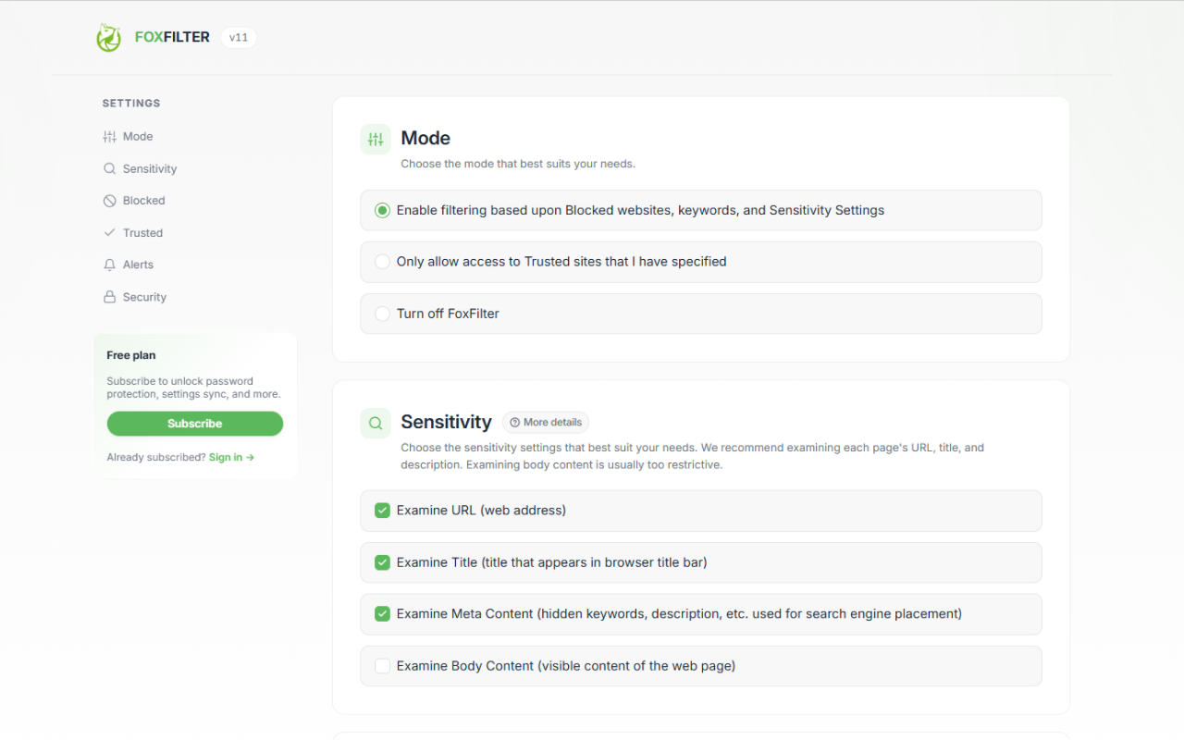Screen dimensions: 1184x740
Task: Click 'Choose the mode that best suits your needs.'
Action: click(x=518, y=164)
